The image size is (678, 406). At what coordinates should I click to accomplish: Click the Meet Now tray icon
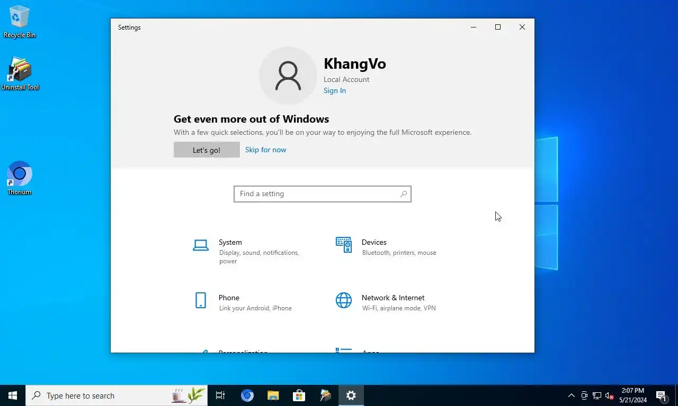pos(584,395)
